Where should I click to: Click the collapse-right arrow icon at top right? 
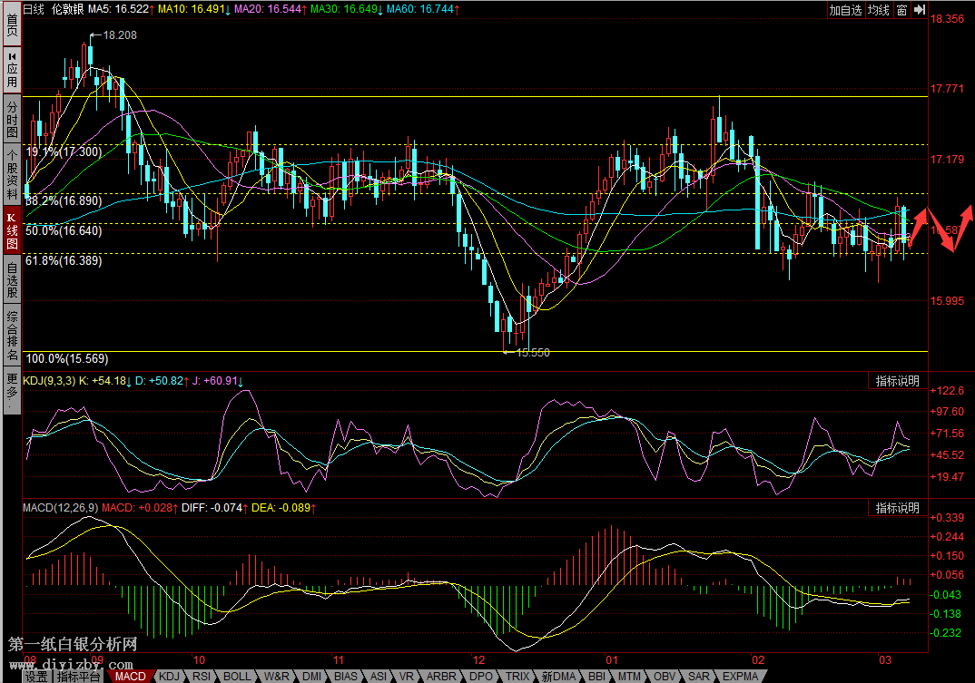coord(919,10)
